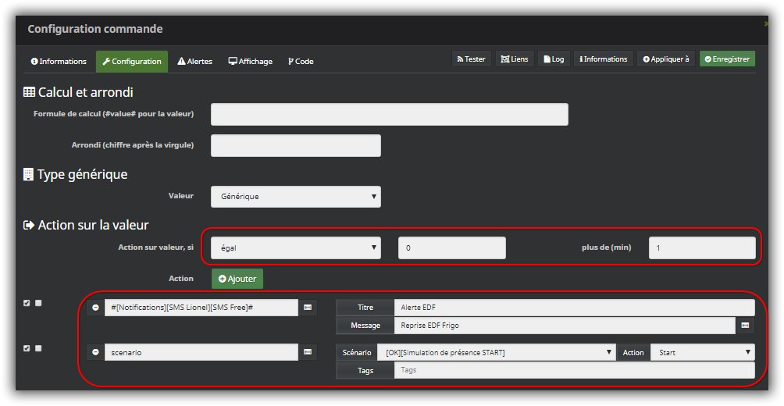Screen dimensions: 784x406
Task: Switch to the Affichage tab
Action: 250,62
